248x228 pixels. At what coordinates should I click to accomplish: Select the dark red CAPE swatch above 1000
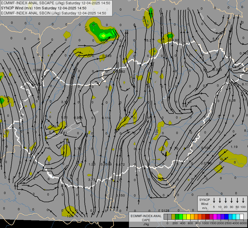tap(207, 217)
